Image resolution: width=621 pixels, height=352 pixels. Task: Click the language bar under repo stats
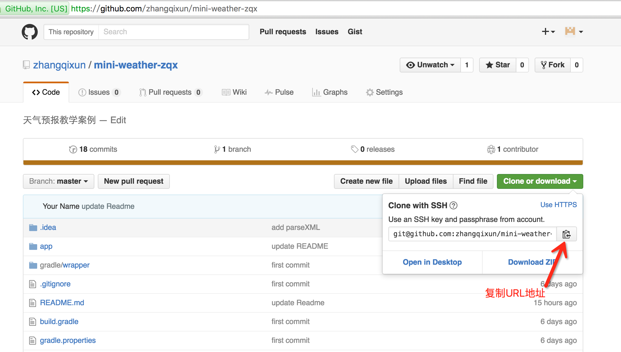(x=303, y=163)
